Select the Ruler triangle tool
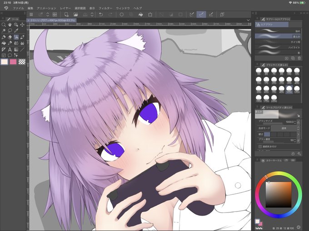Screen dimensions: 309x231 [x=4, y=49]
